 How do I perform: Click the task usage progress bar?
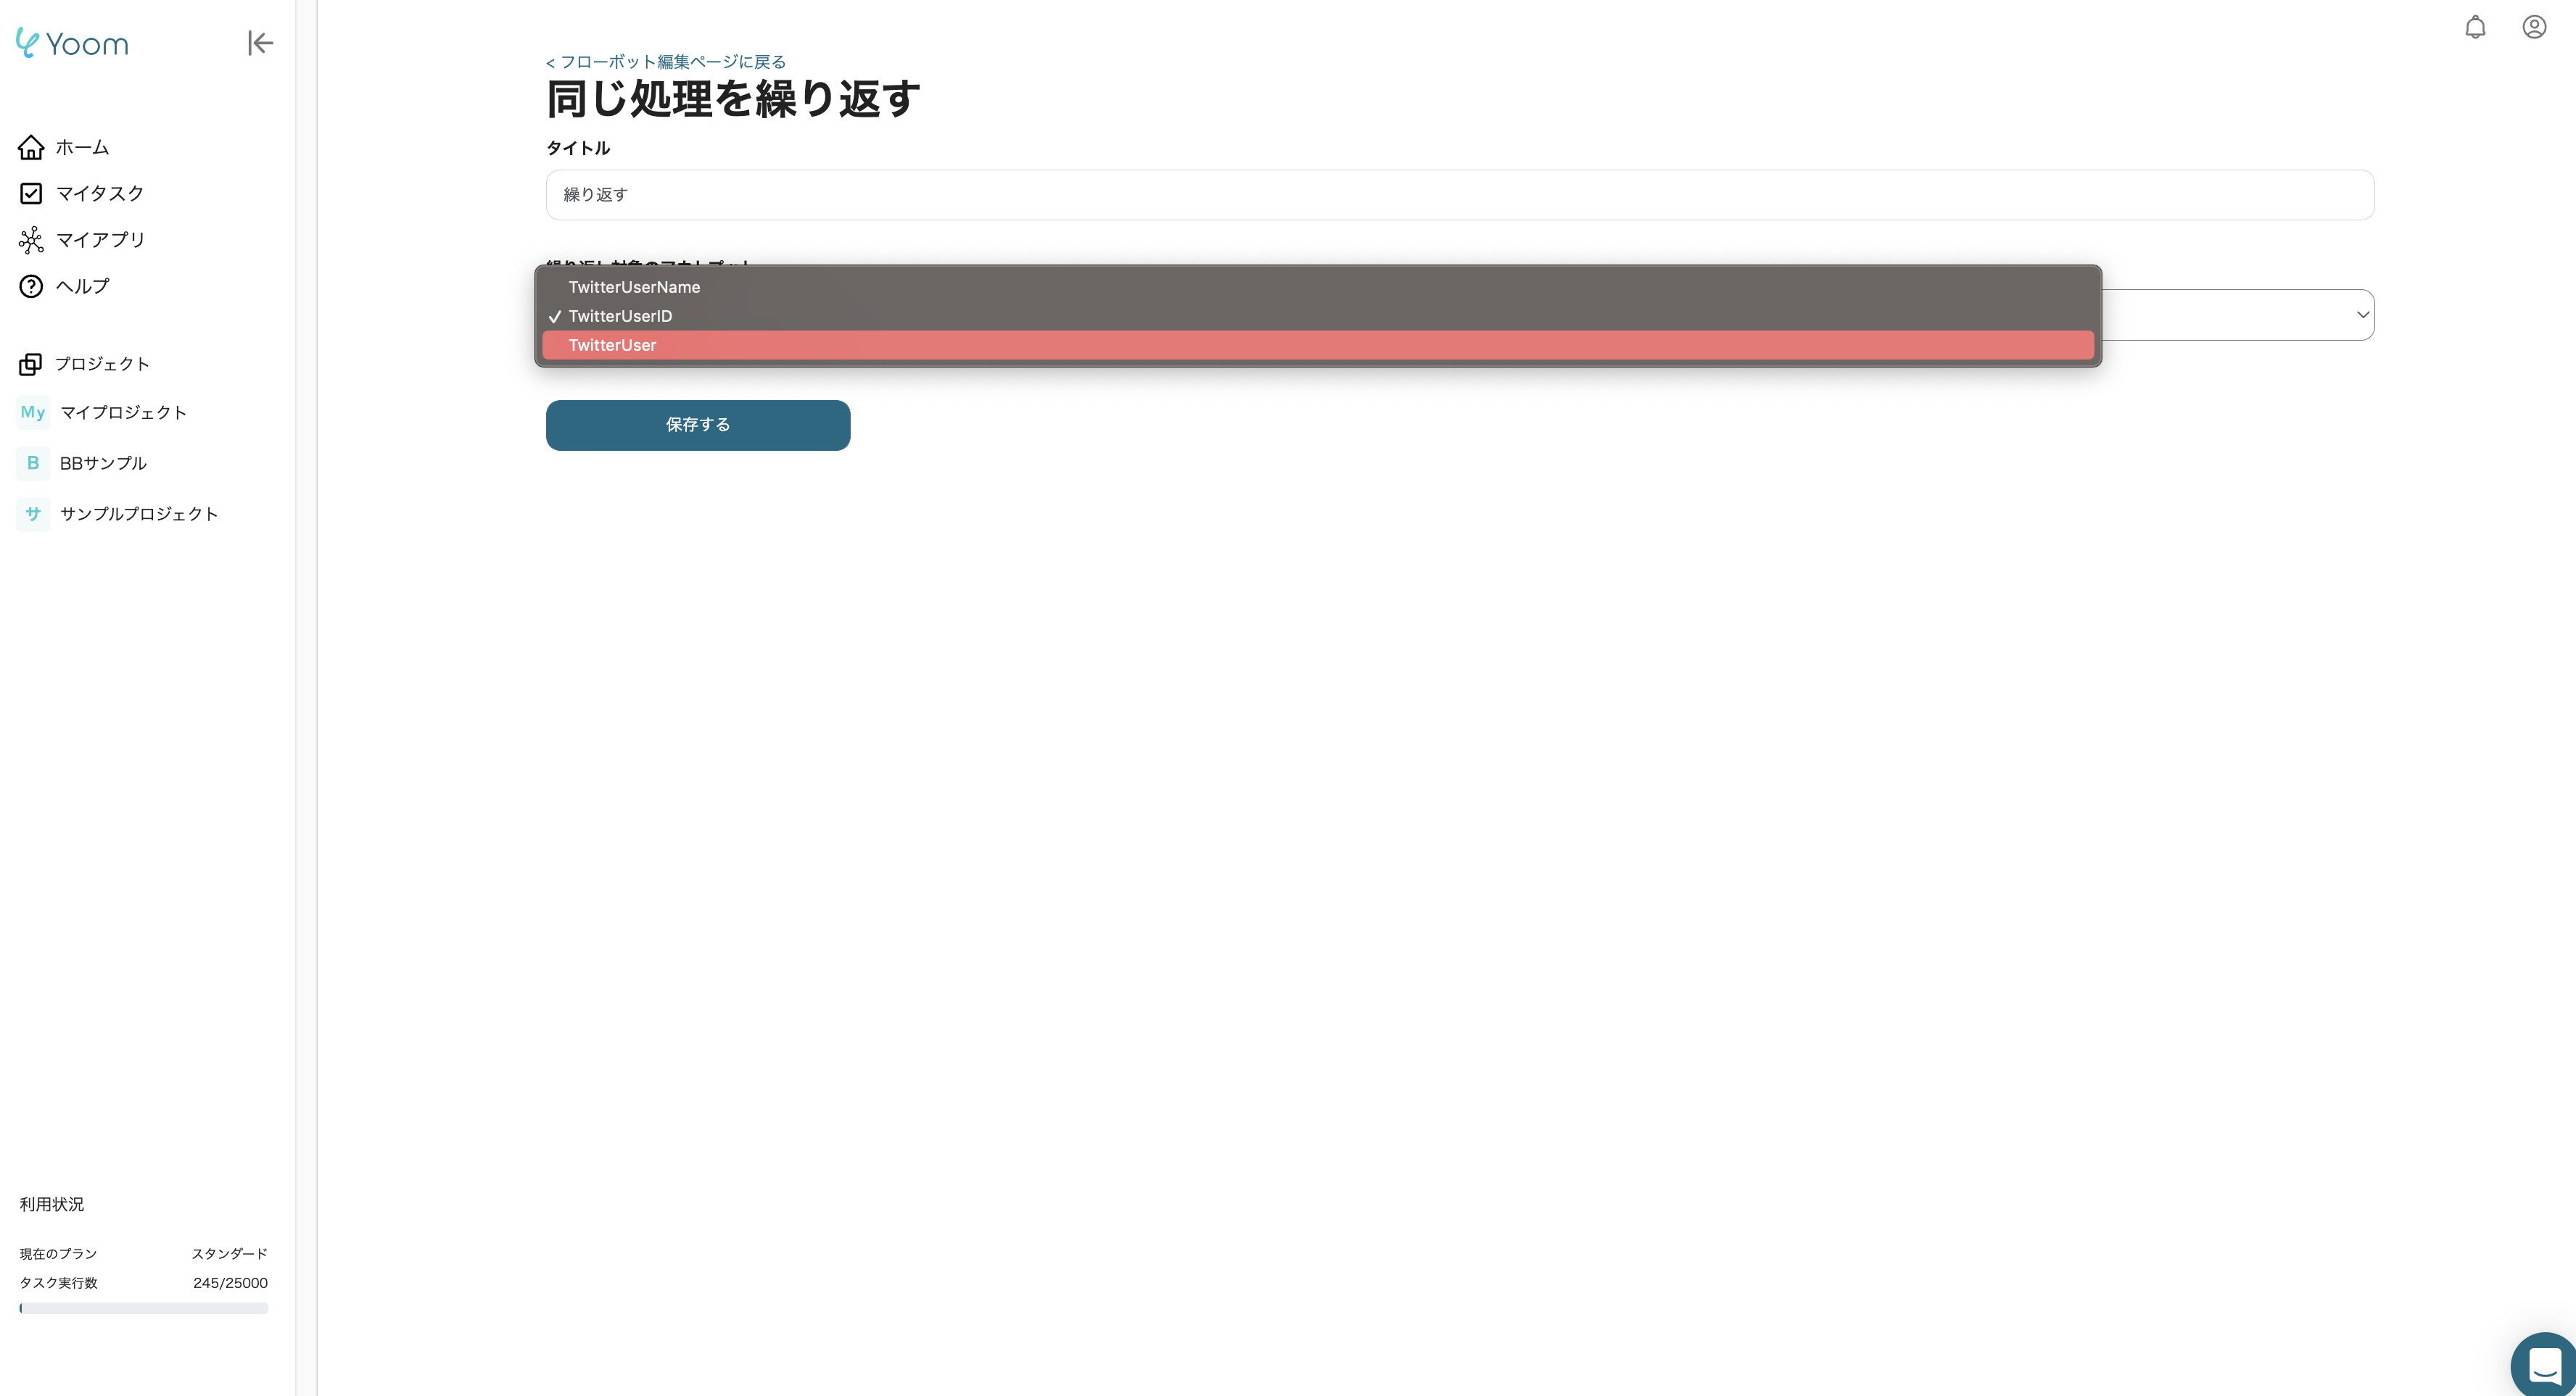pos(142,1307)
